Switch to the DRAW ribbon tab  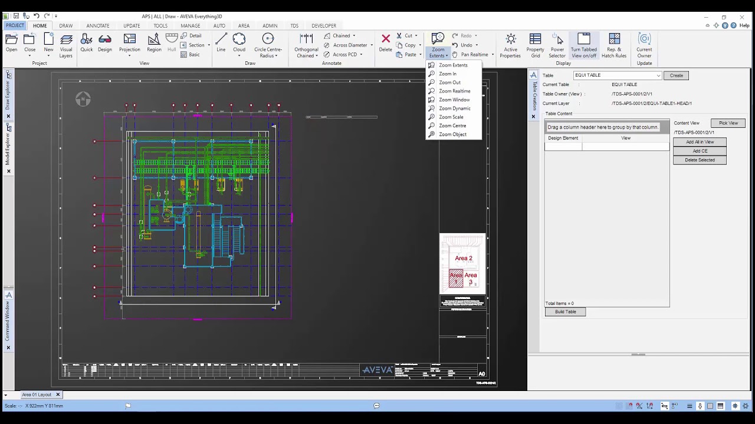click(66, 26)
